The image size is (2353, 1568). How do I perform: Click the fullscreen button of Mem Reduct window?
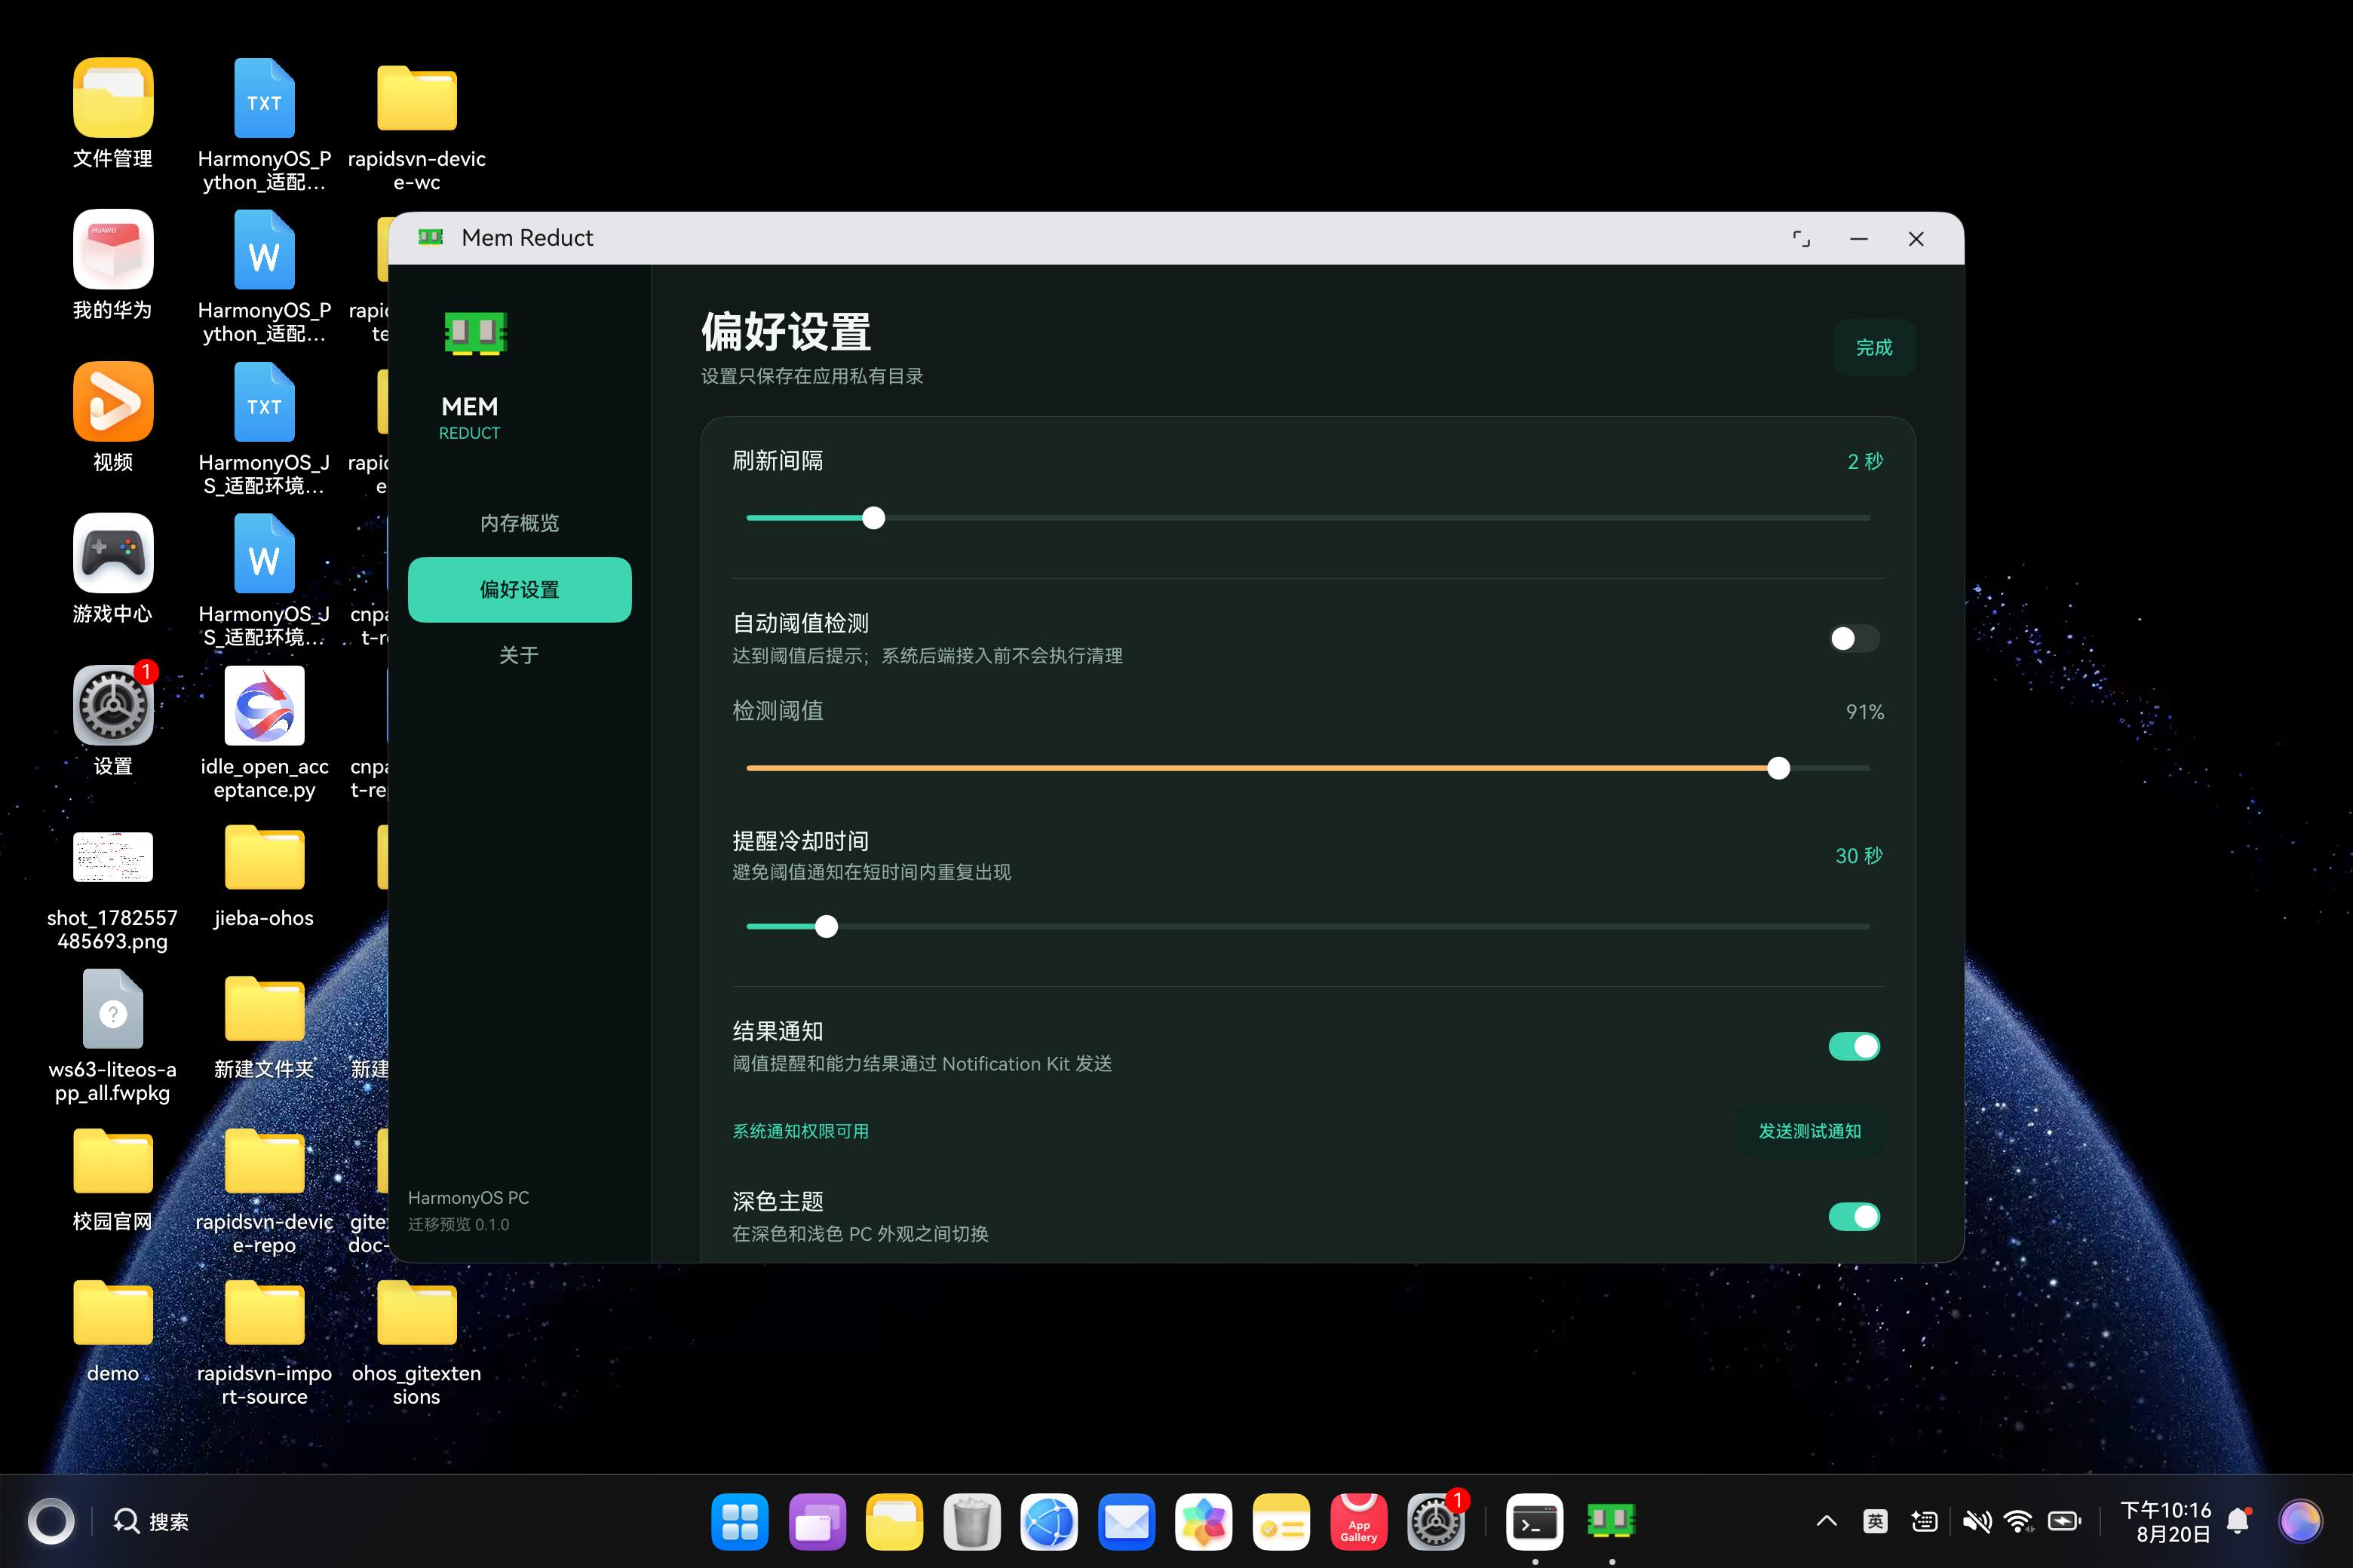click(1801, 239)
